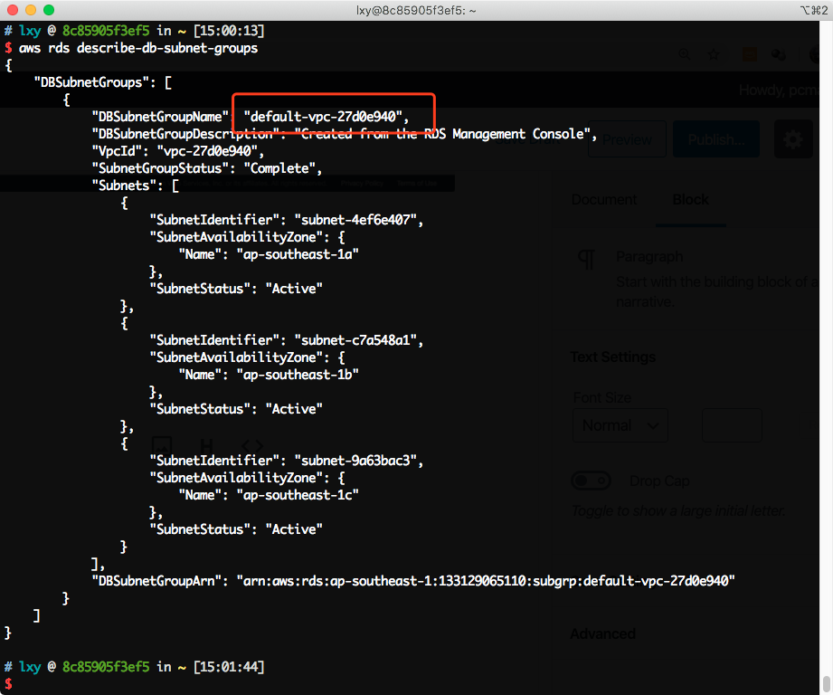The height and width of the screenshot is (695, 833).
Task: Collapse the Text Settings section
Action: 612,357
